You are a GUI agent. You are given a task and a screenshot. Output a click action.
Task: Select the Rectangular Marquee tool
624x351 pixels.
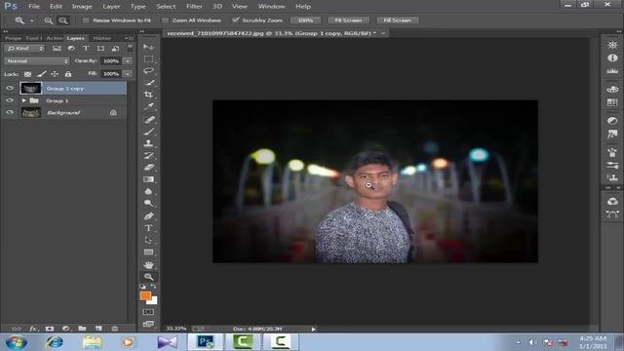[x=148, y=58]
